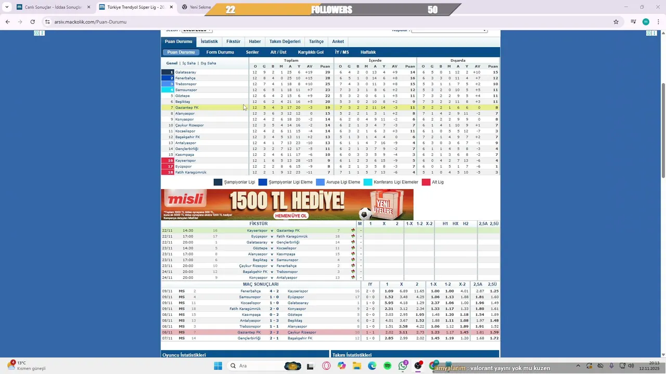
Task: Open Gaziantep FK team link in standings
Action: [x=187, y=108]
